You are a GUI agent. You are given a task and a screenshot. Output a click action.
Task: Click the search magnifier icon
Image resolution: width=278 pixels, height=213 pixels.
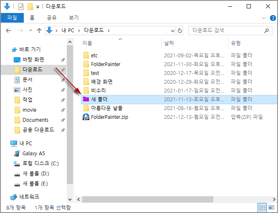click(266, 31)
